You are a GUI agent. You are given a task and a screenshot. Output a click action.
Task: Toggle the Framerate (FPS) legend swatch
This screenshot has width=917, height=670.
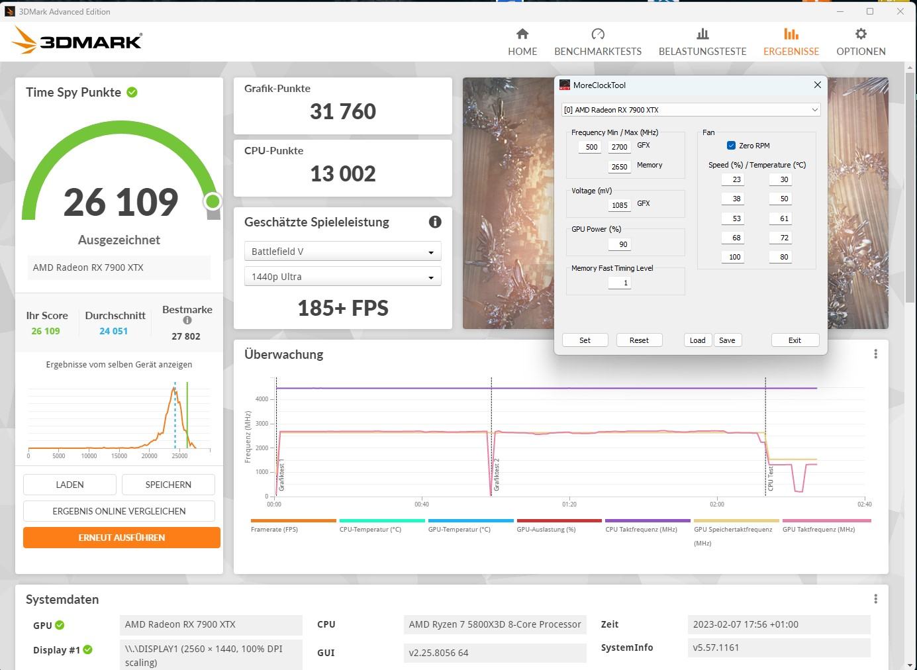click(293, 521)
